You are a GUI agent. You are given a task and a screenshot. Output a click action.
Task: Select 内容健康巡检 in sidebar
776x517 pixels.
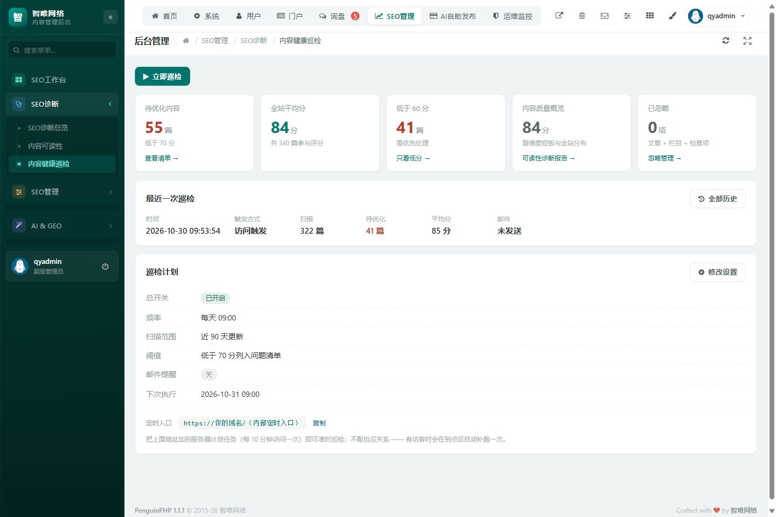(62, 164)
